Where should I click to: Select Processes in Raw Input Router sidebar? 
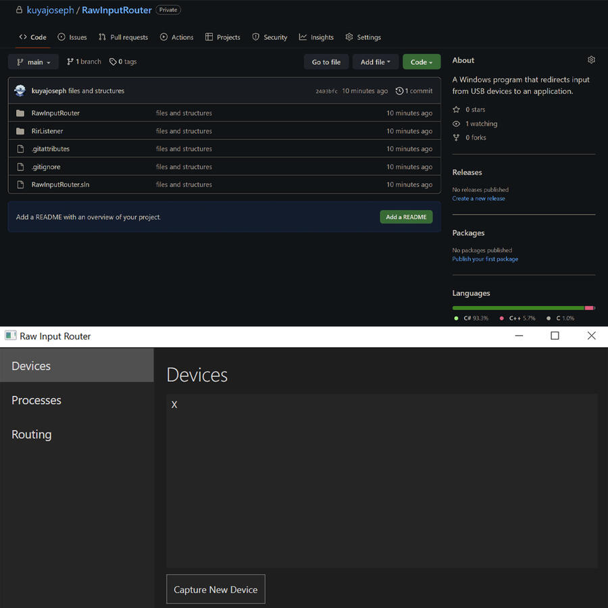77,400
